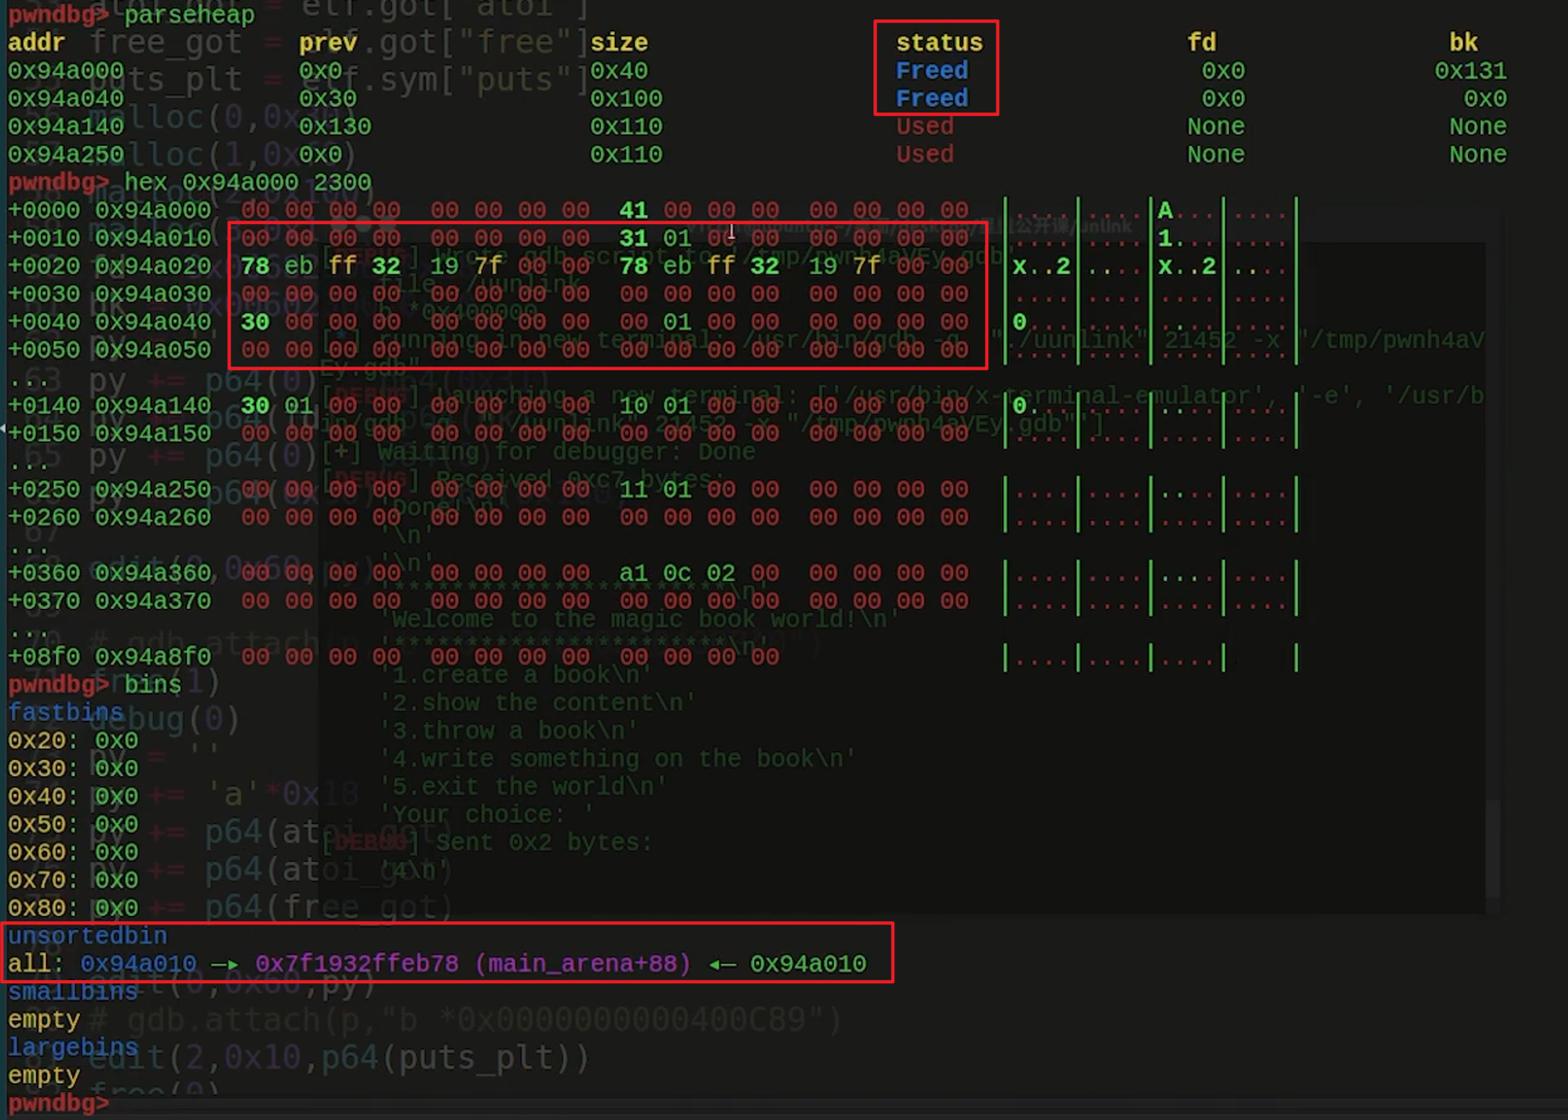The image size is (1568, 1120).
Task: Select the addr column header
Action: (x=36, y=42)
